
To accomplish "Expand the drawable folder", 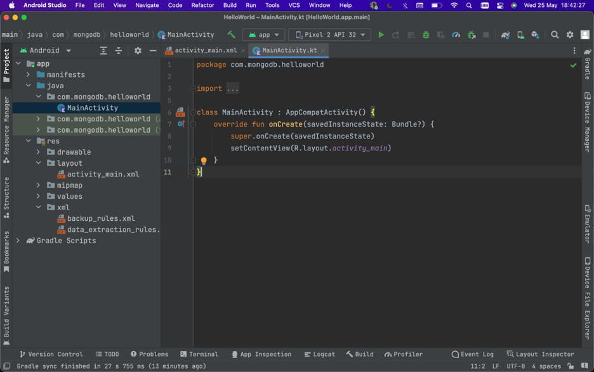I will point(38,152).
